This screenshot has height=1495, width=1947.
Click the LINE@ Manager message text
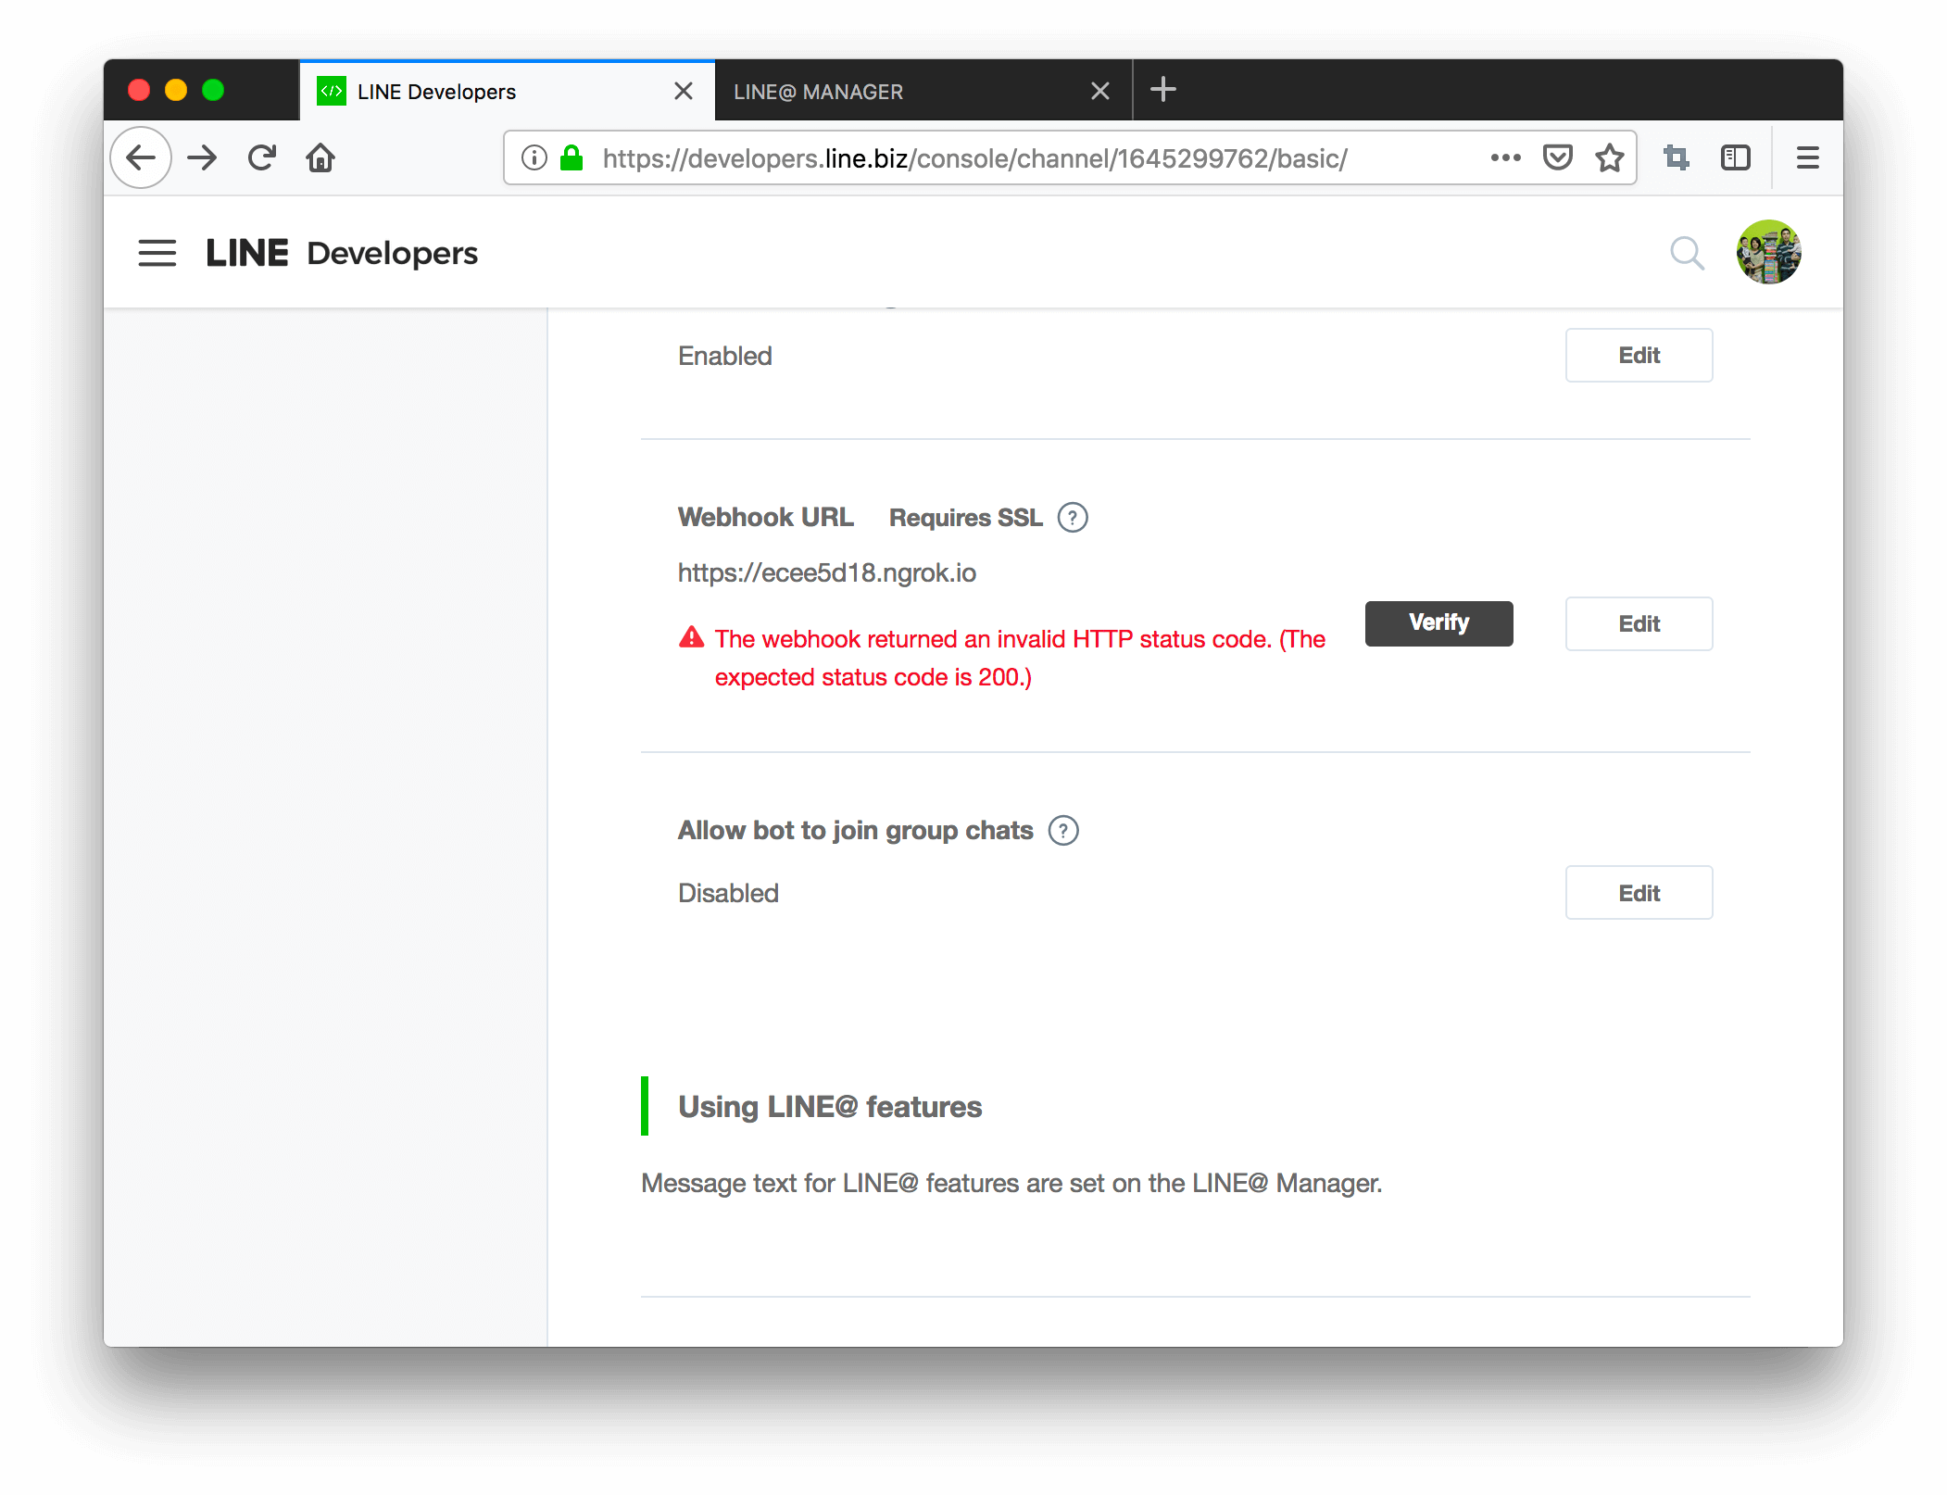1011,1184
